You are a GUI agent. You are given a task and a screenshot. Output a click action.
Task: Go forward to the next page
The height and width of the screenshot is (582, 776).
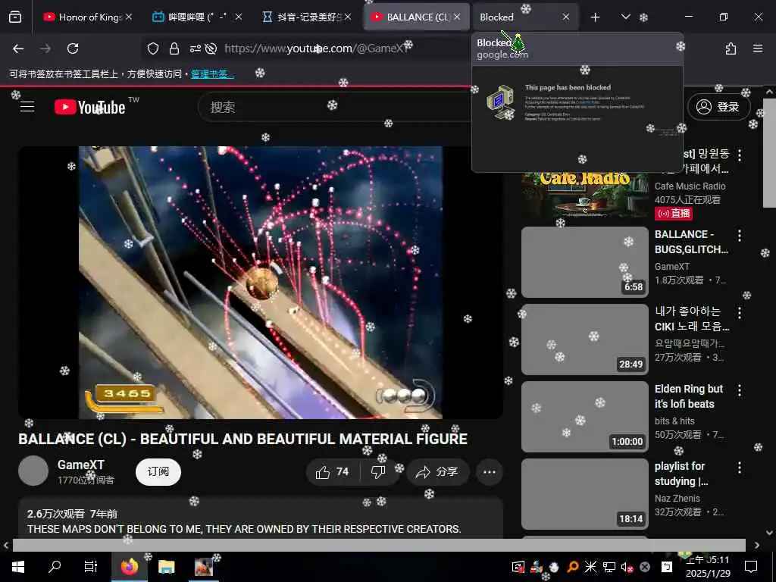click(x=45, y=48)
